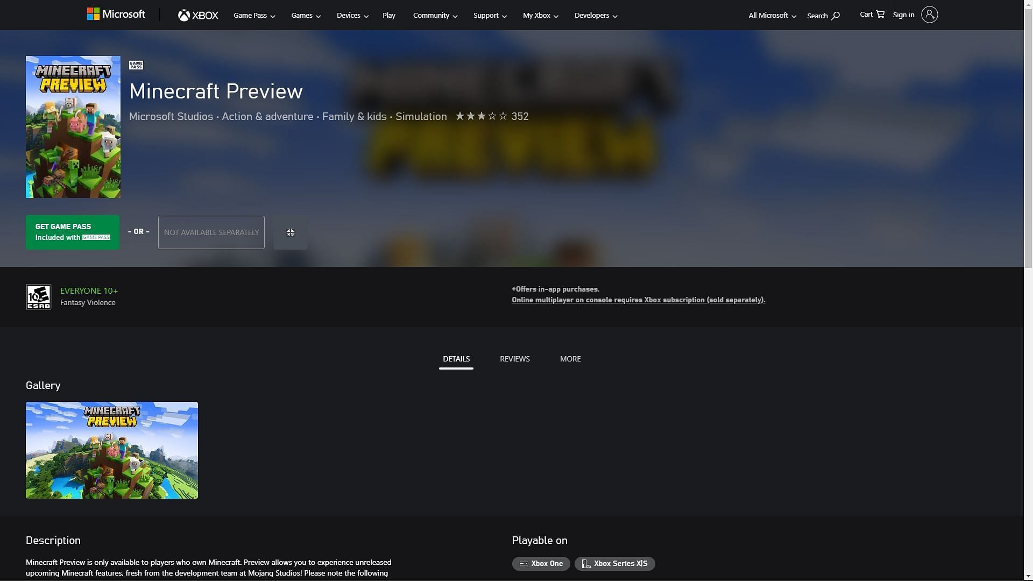
Task: Click the Microsoft logo
Action: tap(116, 15)
